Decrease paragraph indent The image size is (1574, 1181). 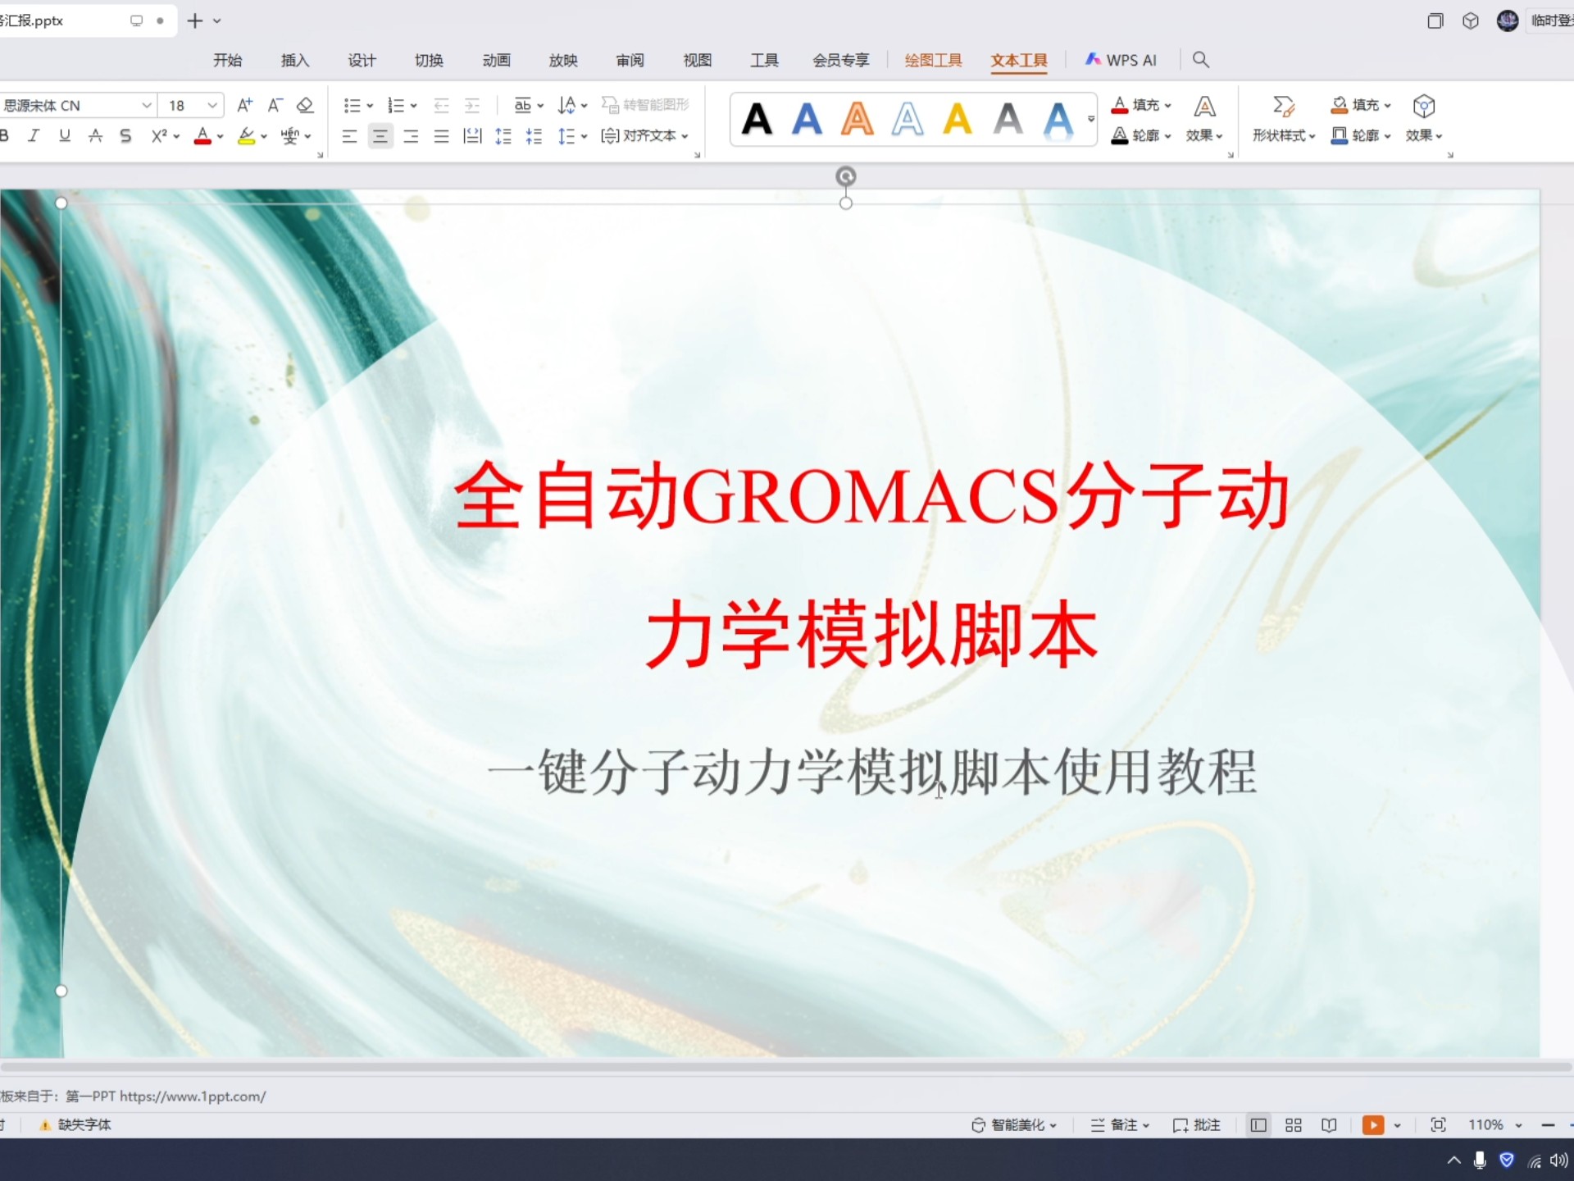coord(441,105)
